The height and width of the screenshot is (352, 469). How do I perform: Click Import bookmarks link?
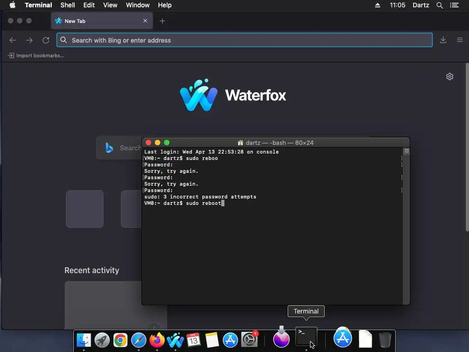click(x=36, y=55)
